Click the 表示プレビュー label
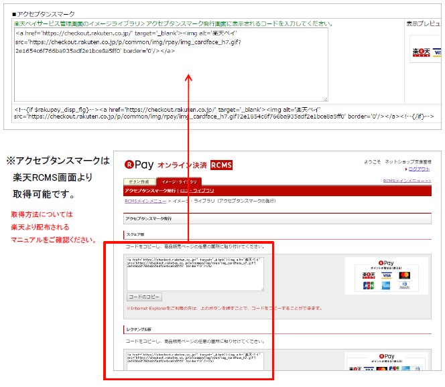445x387 pixels. 423,23
